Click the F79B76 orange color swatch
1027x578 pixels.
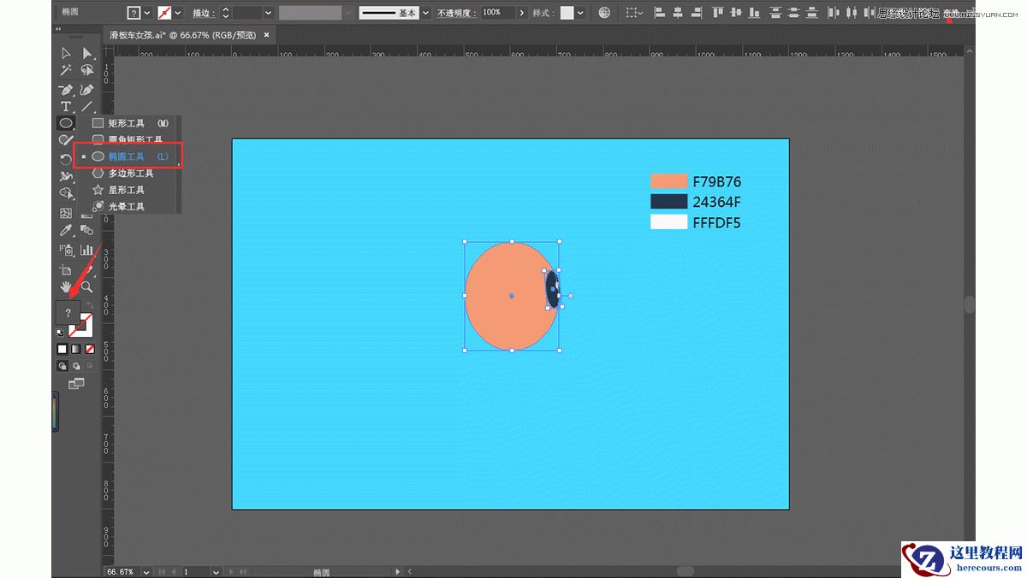click(x=668, y=181)
